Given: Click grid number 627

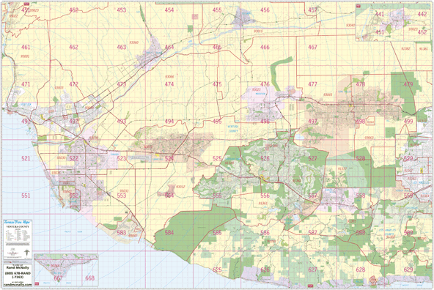Looking at the screenshot, I should coord(312,269).
